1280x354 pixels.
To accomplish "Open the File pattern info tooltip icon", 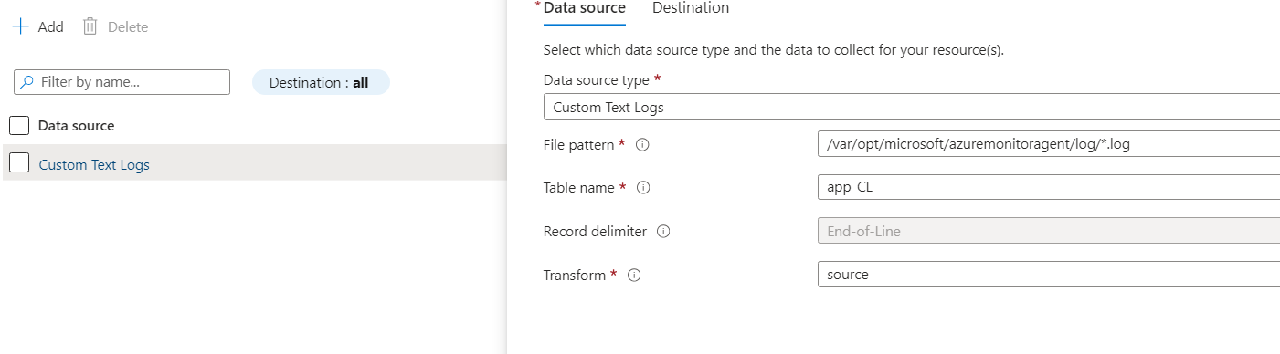I will coord(642,144).
